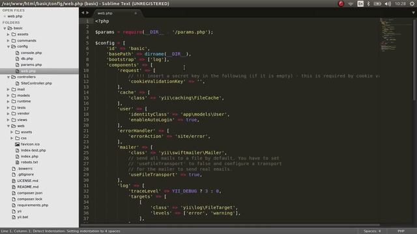Screen dimensions: 417x234
Task: Open params.php file
Action: point(31,65)
